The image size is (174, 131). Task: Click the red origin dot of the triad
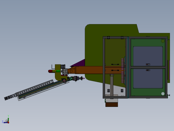click(x=8, y=123)
